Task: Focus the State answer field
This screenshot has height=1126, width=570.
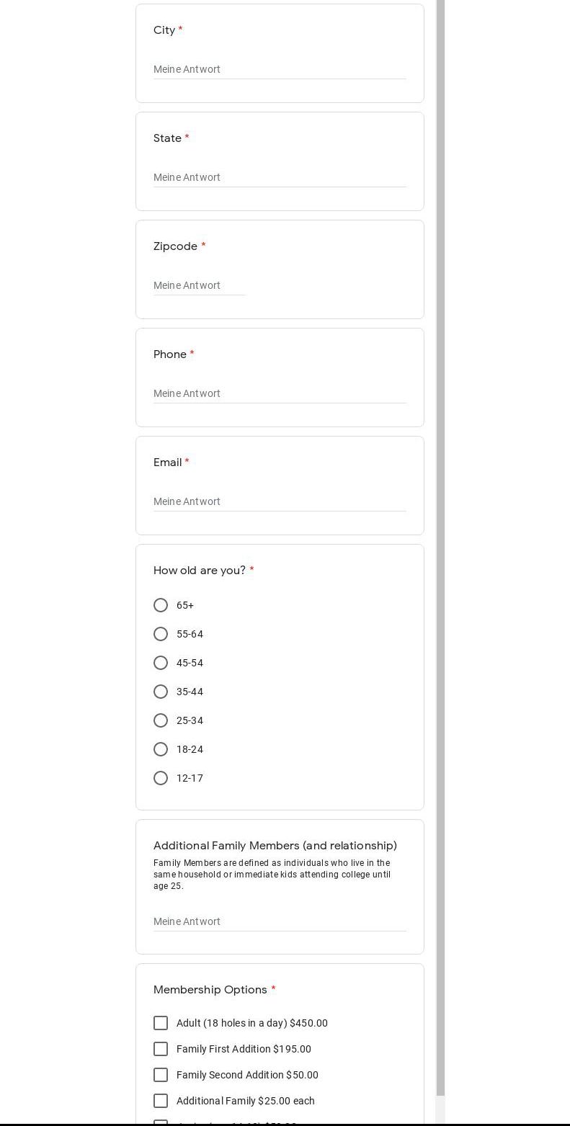Action: point(280,177)
